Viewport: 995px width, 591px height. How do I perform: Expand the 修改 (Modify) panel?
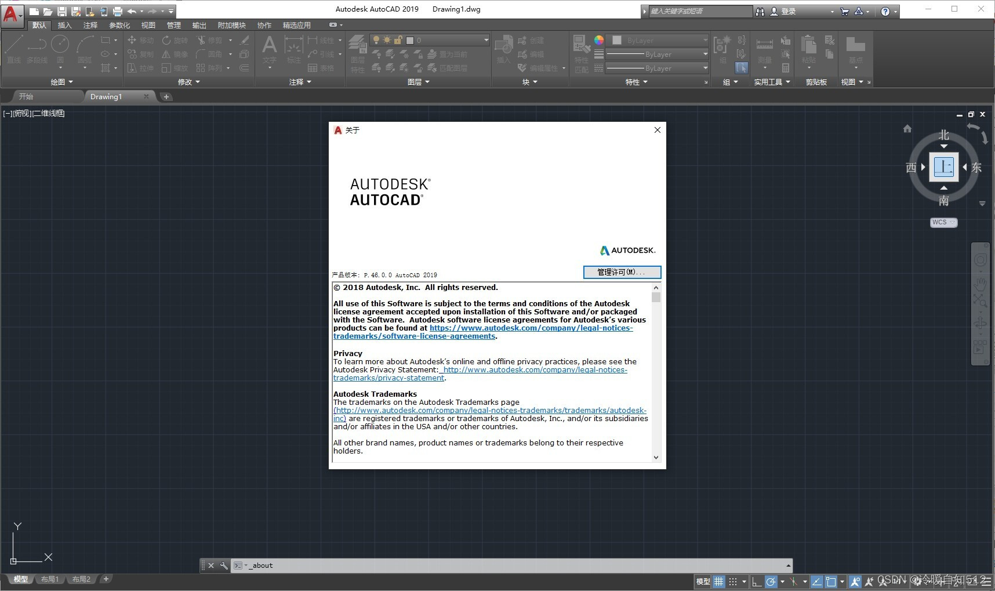(189, 82)
